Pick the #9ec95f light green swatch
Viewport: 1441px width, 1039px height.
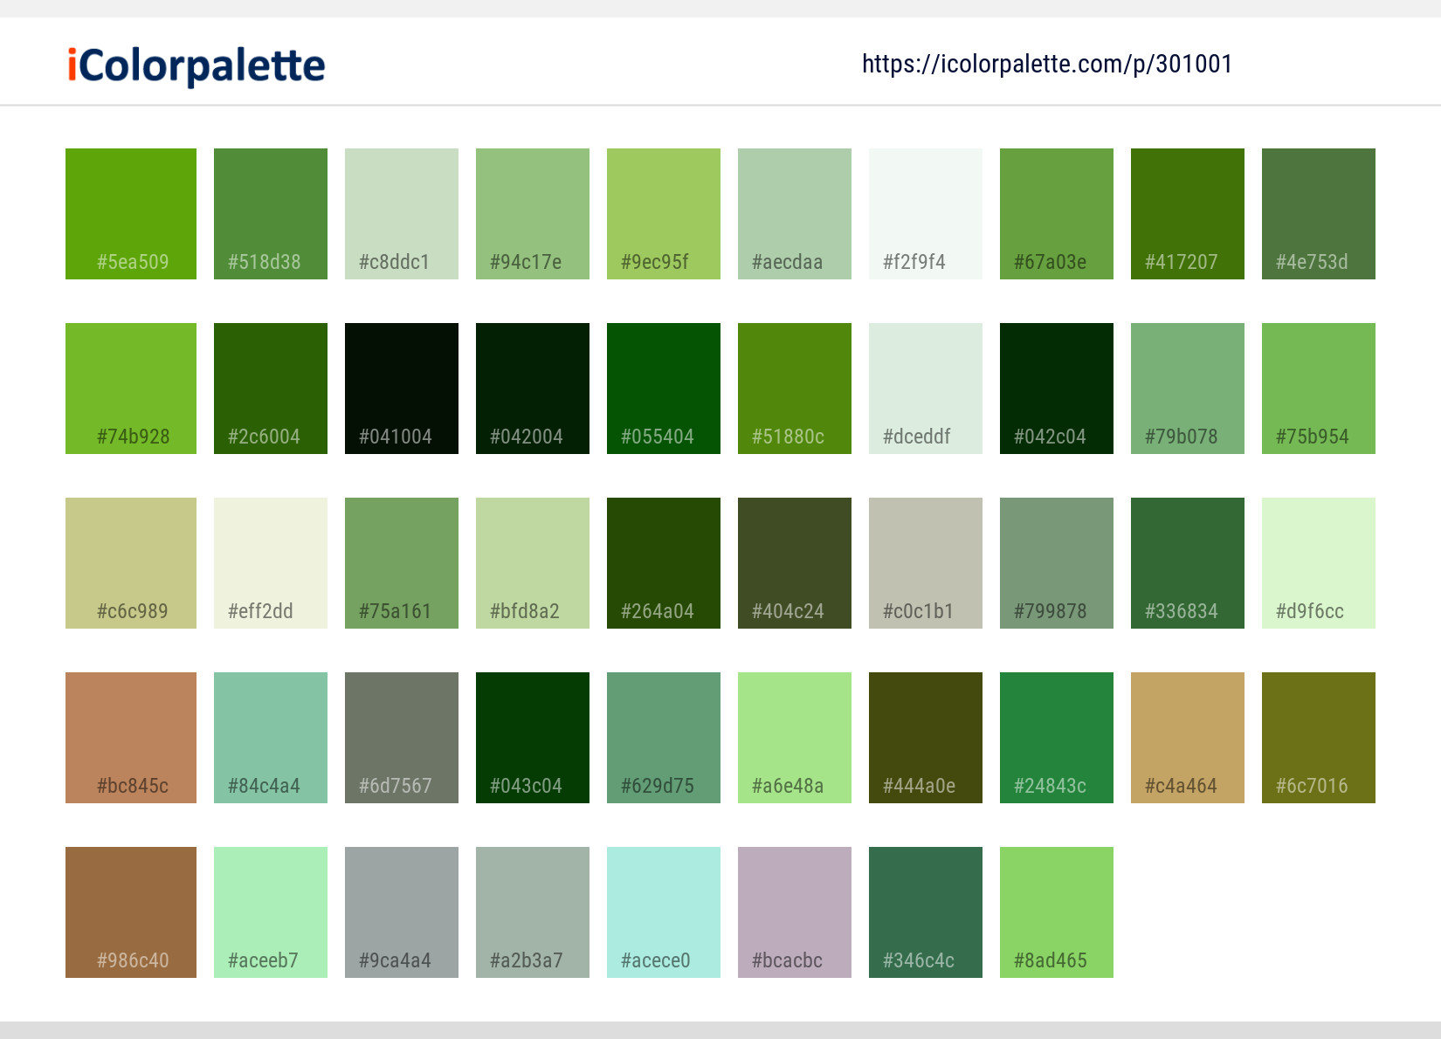point(663,213)
